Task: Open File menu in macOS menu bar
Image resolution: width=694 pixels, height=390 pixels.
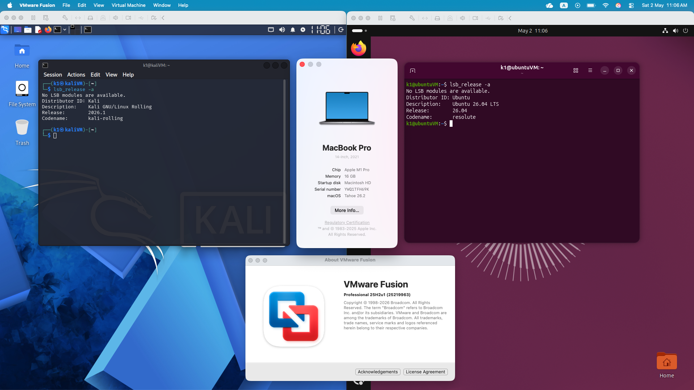Action: (x=66, y=5)
